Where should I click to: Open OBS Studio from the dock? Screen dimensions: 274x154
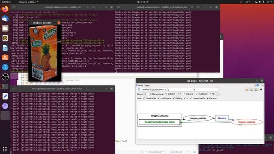pyautogui.click(x=5, y=77)
